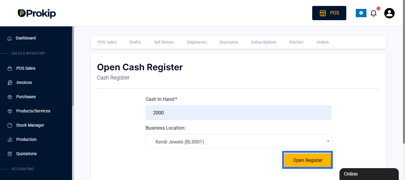Switch to the Sell Return tab

point(164,42)
